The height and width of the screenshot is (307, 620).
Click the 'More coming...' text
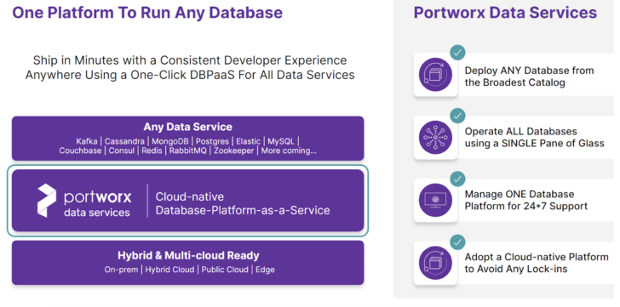pos(289,151)
